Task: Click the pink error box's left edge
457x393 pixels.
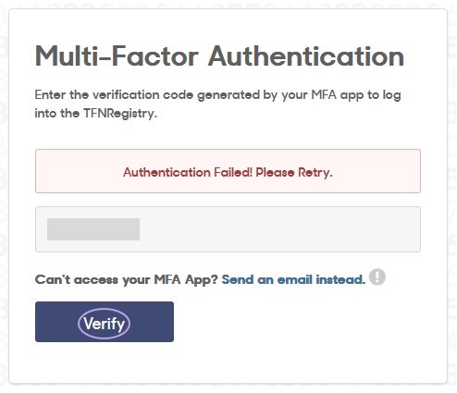Action: 38,171
